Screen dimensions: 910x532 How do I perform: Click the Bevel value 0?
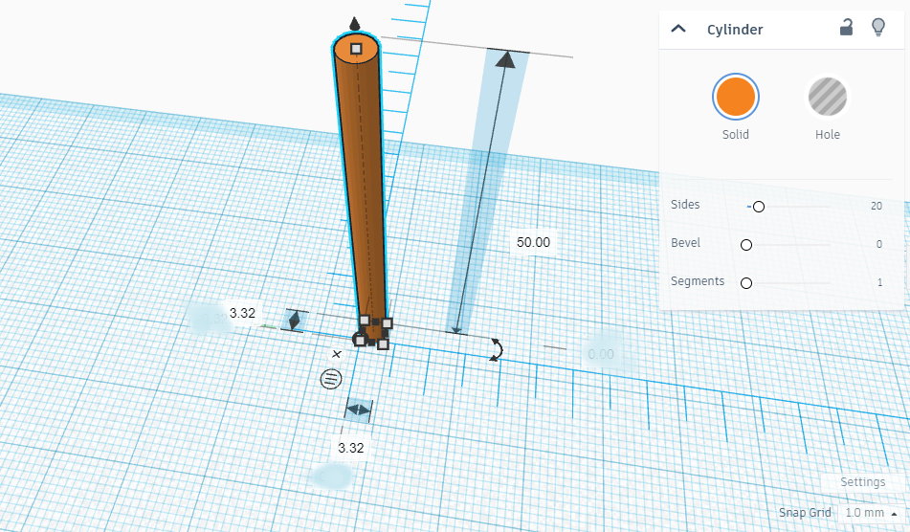pos(879,244)
